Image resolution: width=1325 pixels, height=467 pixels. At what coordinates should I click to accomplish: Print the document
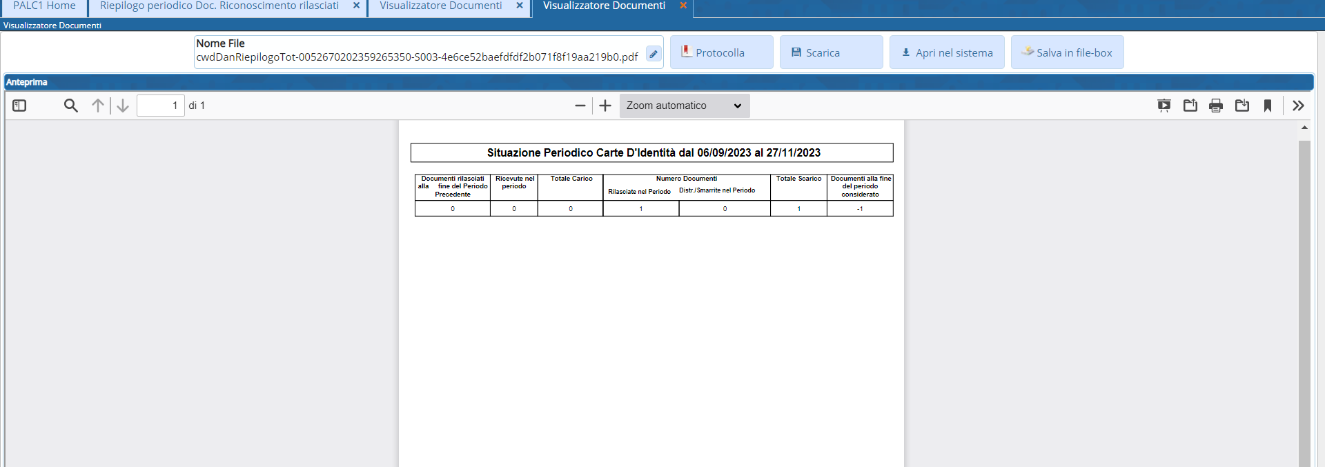1216,106
